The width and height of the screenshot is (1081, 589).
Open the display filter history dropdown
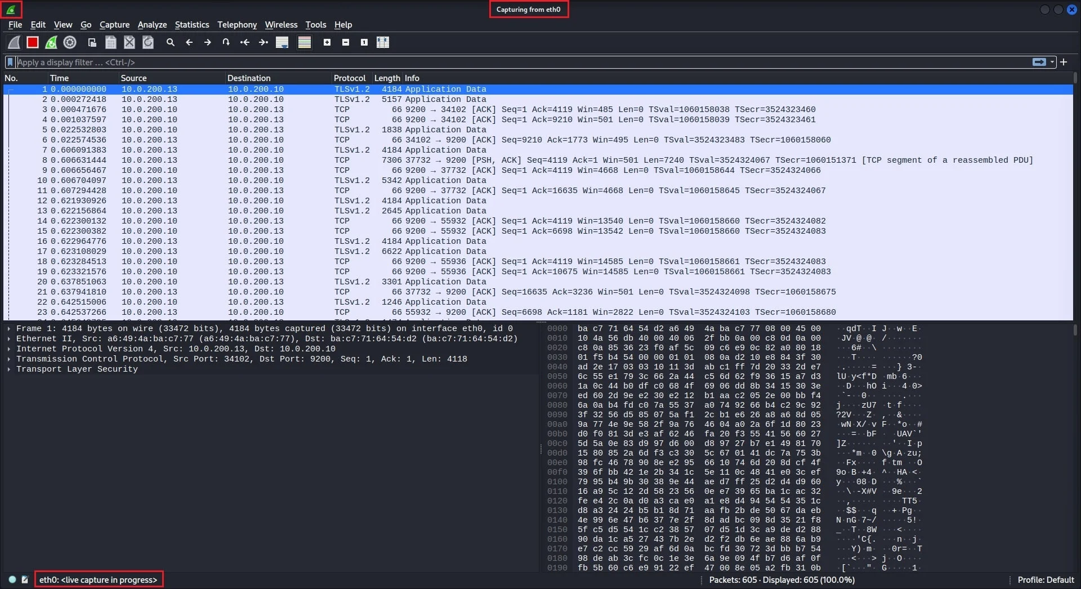pyautogui.click(x=1052, y=62)
